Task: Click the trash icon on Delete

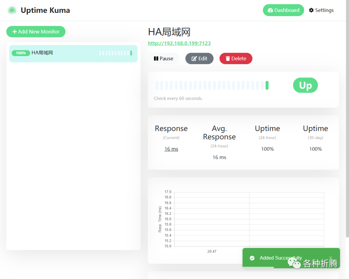Action: [x=228, y=58]
